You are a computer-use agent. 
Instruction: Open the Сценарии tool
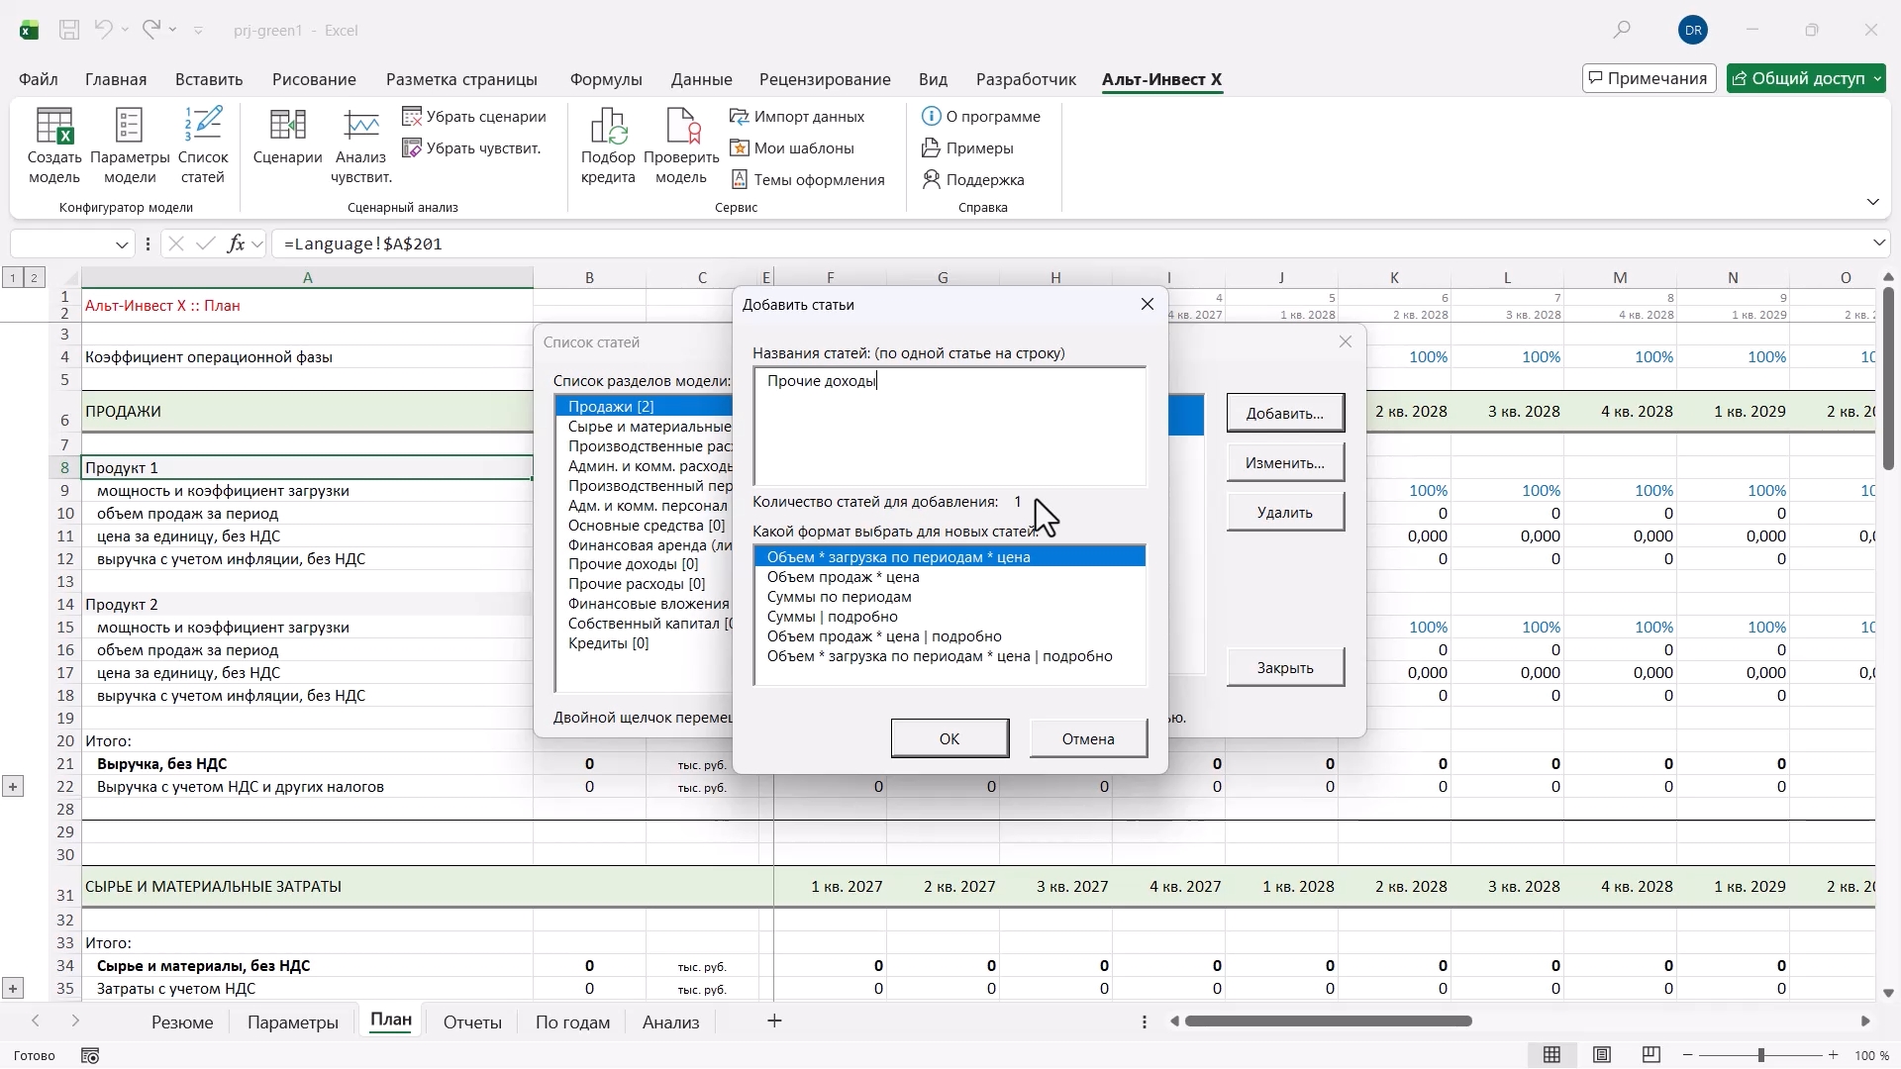[x=287, y=137]
